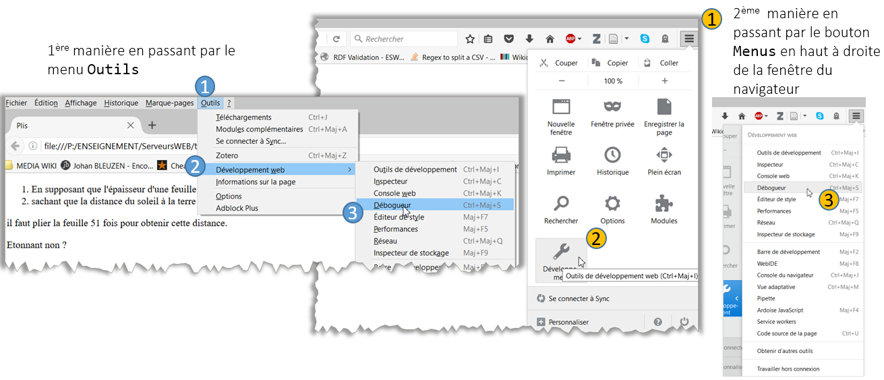Click the Copier button in the panel
The height and width of the screenshot is (380, 884).
point(611,63)
